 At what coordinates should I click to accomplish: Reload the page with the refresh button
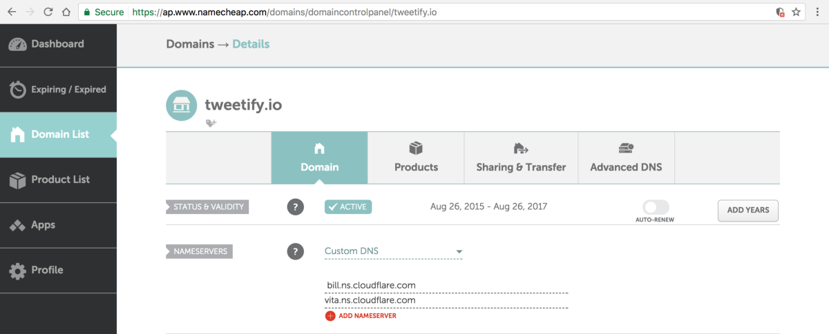(x=48, y=12)
